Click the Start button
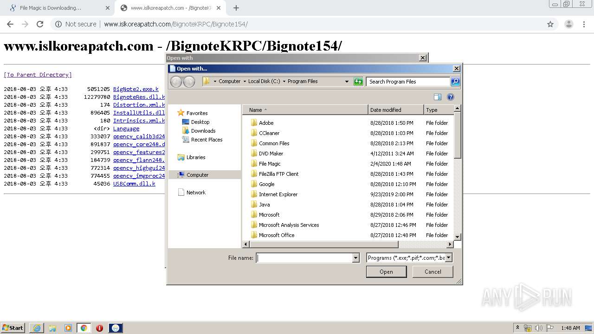Screen dimensions: 594x334 (13, 328)
